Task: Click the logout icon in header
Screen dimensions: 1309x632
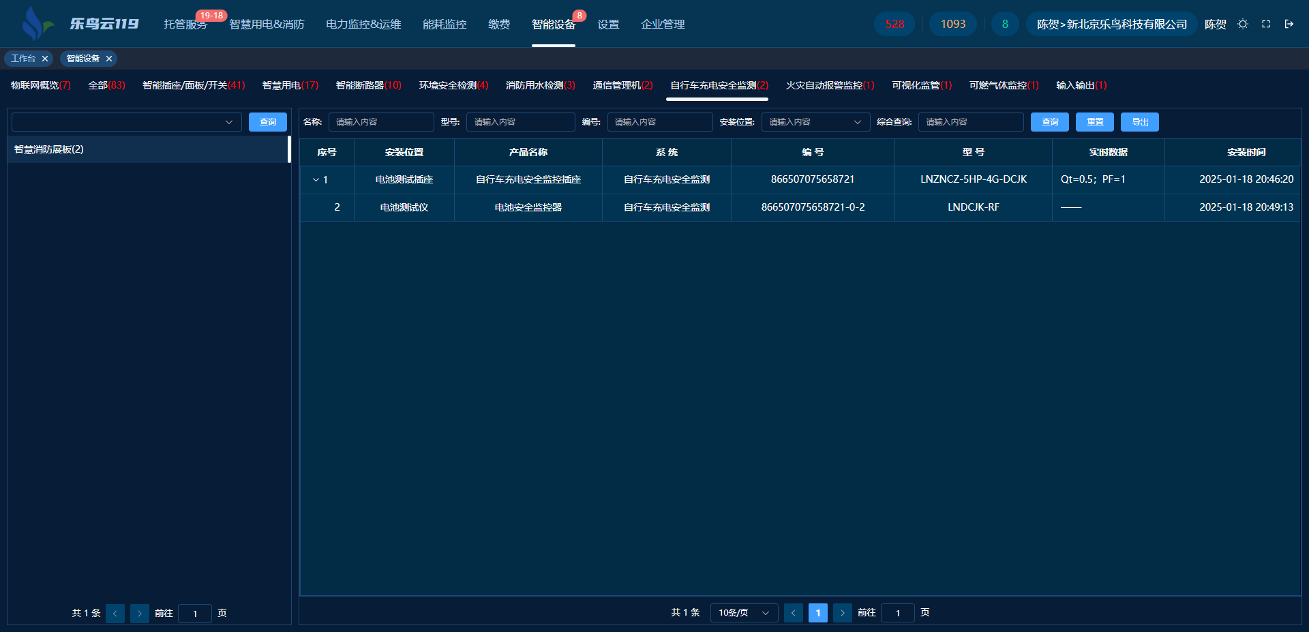Action: click(x=1289, y=24)
